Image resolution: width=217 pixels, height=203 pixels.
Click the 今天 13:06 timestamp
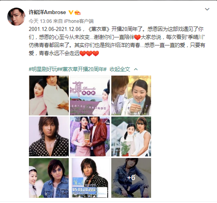(x=40, y=21)
